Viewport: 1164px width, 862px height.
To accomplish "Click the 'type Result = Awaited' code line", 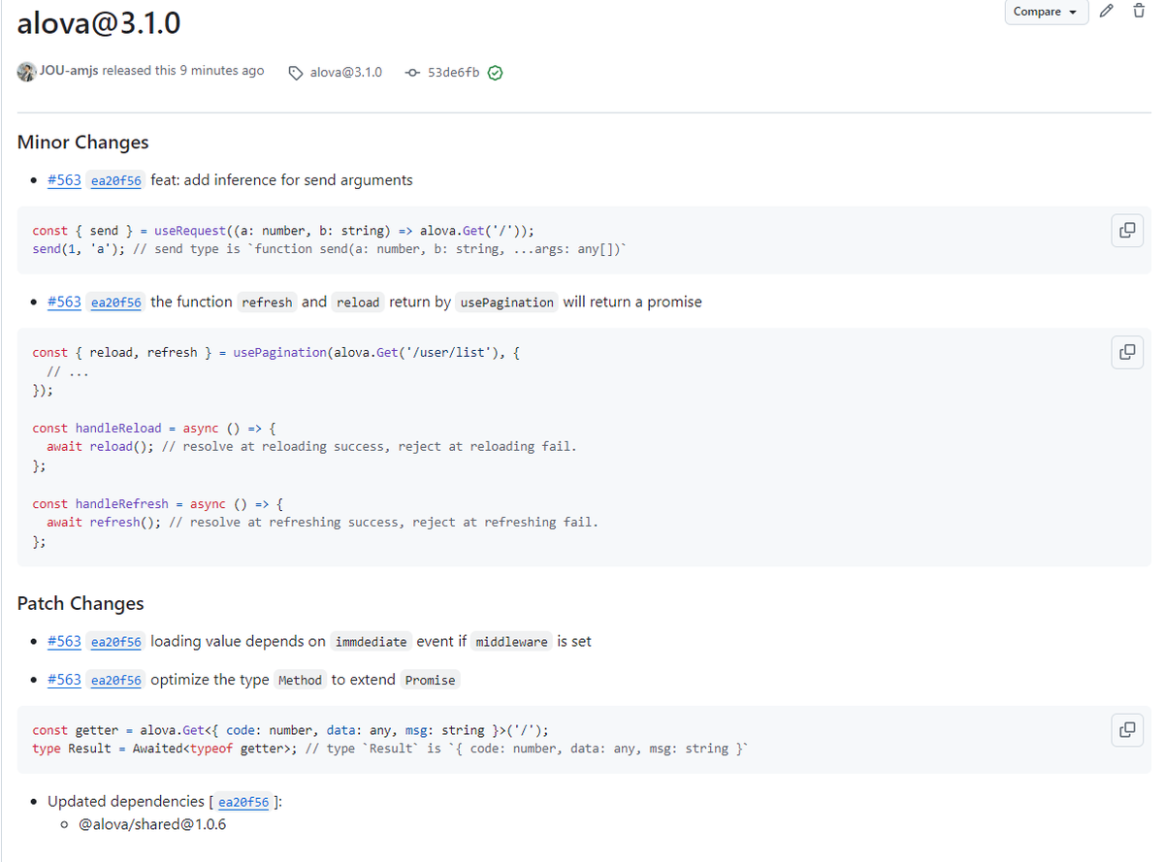I will click(x=390, y=749).
